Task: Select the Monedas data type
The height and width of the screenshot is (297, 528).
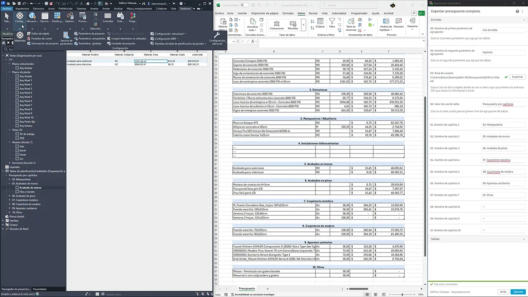Action: tap(293, 24)
